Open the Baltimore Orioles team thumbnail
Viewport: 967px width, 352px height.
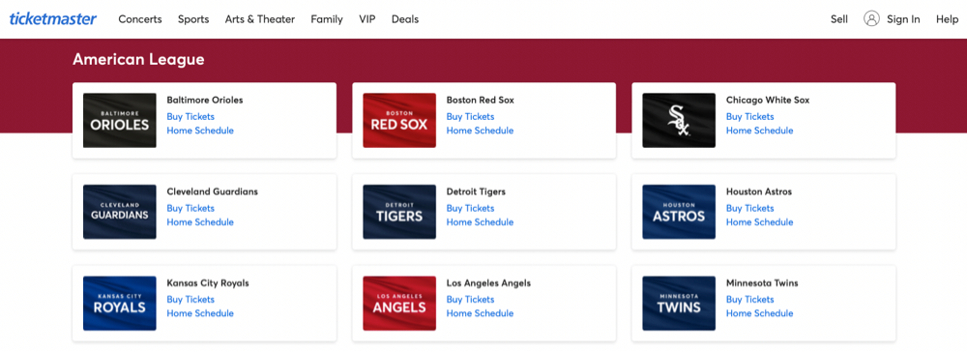click(x=120, y=120)
